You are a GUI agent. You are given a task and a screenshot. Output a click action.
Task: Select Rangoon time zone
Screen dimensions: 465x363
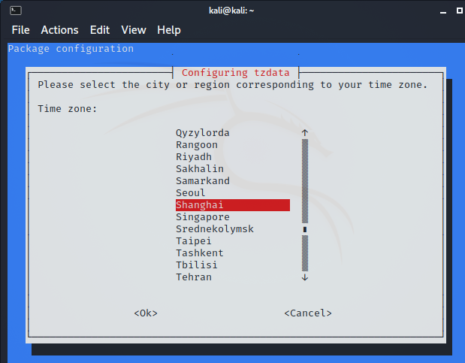pyautogui.click(x=233, y=145)
